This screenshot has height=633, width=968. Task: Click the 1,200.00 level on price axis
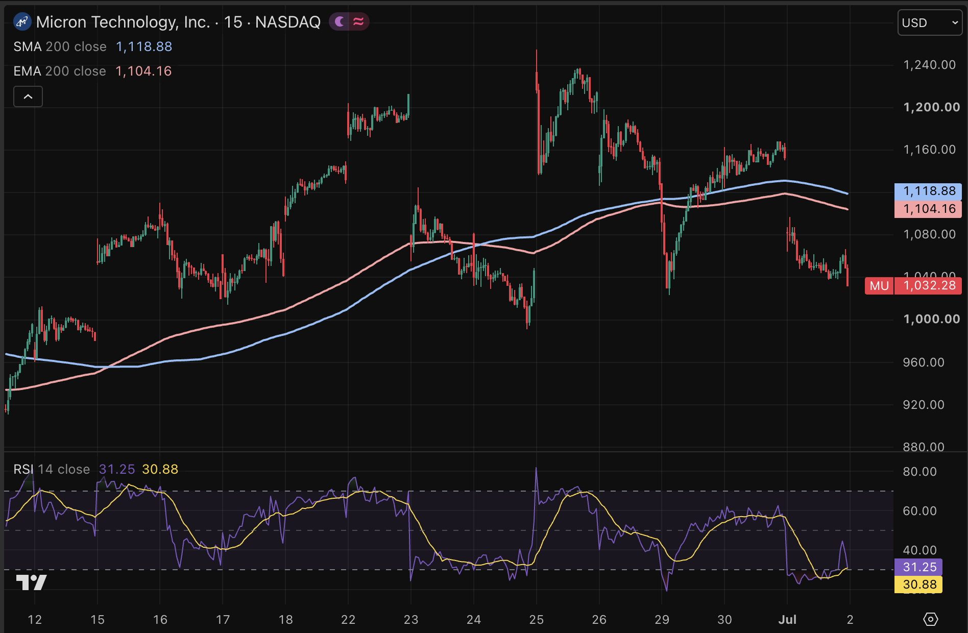[931, 107]
